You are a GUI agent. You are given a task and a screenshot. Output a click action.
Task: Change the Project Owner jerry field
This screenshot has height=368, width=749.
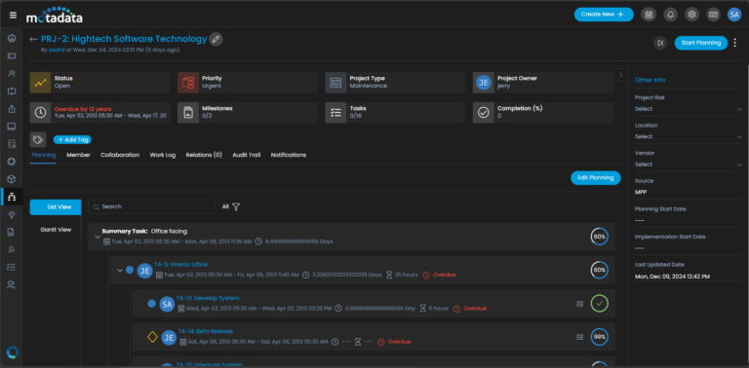543,82
